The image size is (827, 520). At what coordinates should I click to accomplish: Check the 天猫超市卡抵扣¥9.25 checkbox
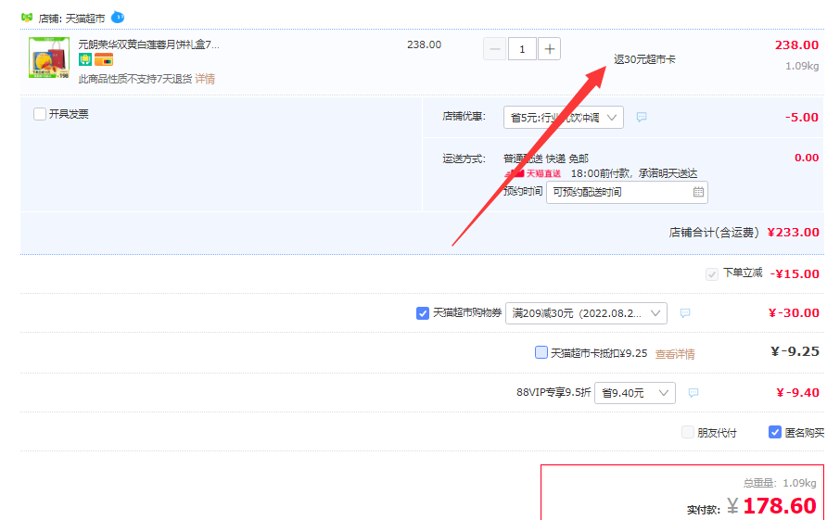pyautogui.click(x=541, y=352)
